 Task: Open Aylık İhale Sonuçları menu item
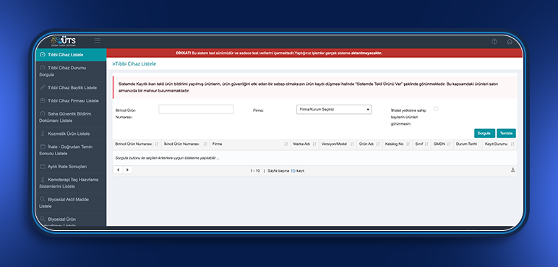point(70,167)
